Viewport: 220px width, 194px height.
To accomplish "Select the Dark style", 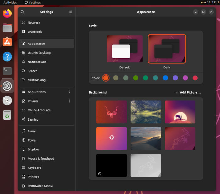I will tap(167, 49).
